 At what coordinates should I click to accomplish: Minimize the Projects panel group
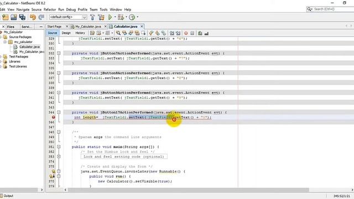41,27
